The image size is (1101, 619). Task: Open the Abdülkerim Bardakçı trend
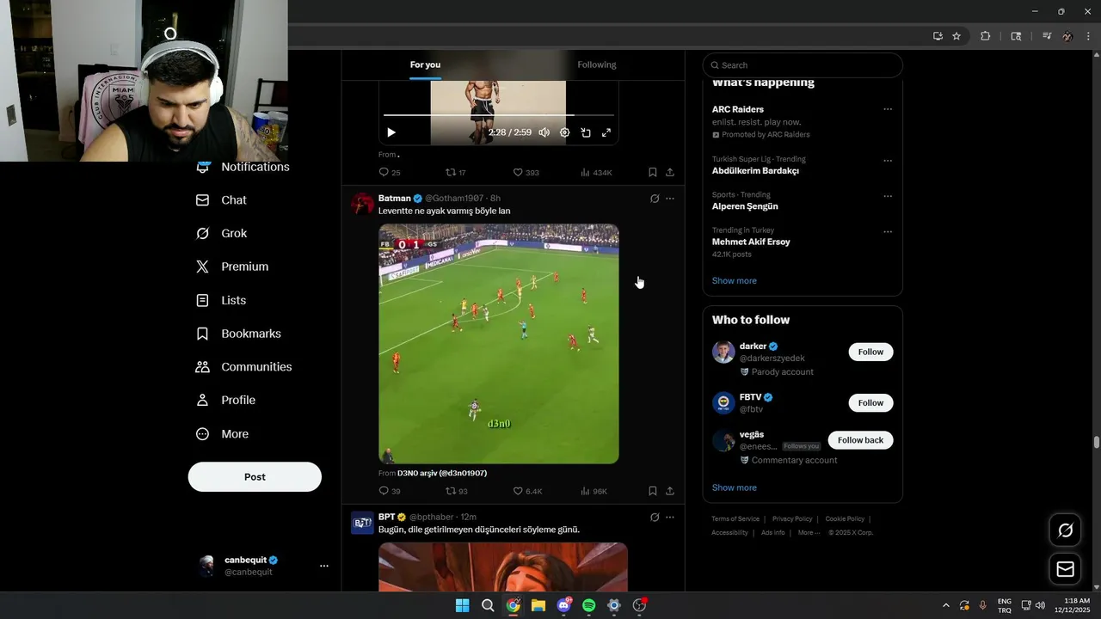[755, 171]
